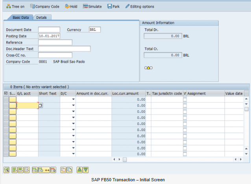Tick the V checkbox in first row

coord(185,100)
